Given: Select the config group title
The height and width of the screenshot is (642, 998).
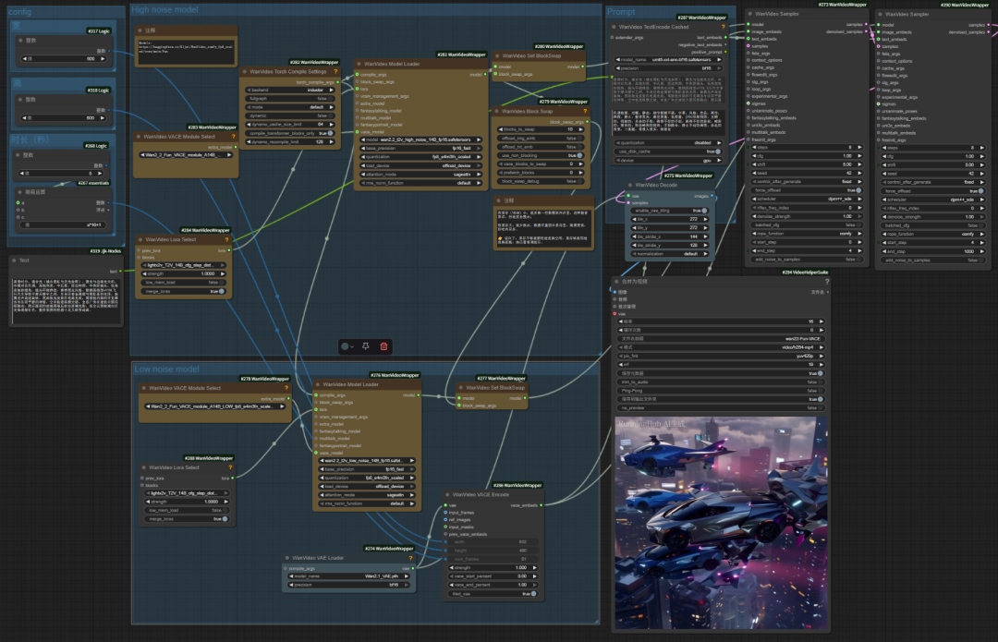Looking at the screenshot, I should (x=19, y=11).
